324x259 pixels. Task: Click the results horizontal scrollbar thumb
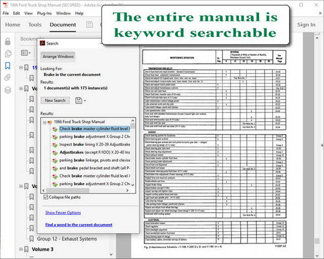click(67, 190)
